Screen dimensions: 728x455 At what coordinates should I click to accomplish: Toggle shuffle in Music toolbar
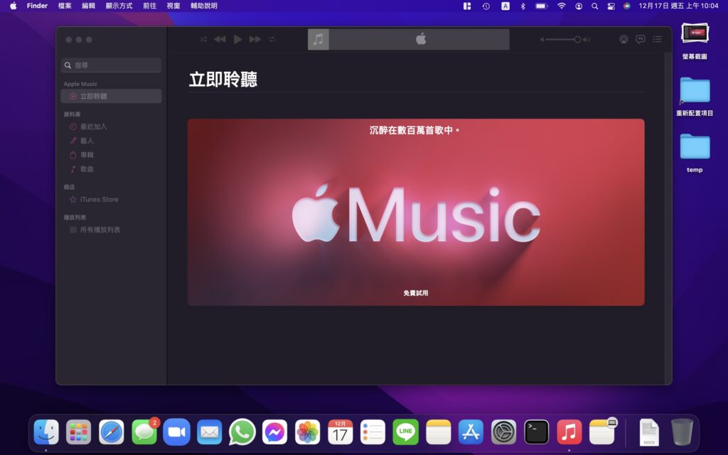[x=203, y=40]
